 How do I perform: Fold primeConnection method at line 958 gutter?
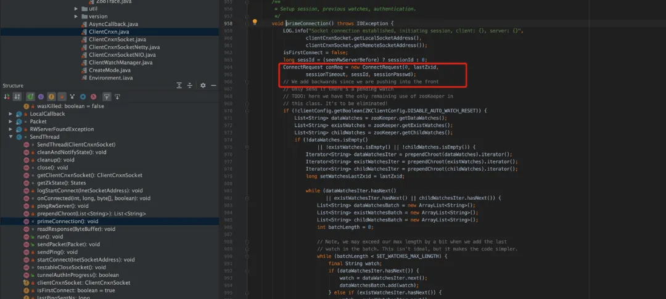246,24
